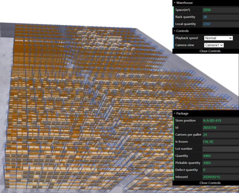Viewport: 239px width, 193px height.
Task: Click Close Controls under the Camera view row
Action: (x=210, y=51)
